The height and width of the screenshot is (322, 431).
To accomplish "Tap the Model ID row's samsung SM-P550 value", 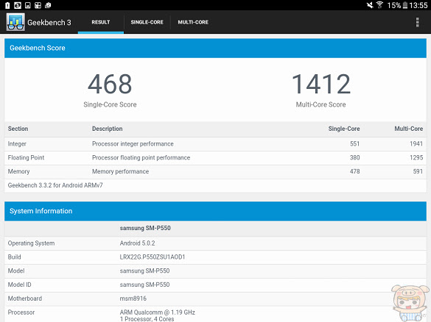I will (144, 285).
